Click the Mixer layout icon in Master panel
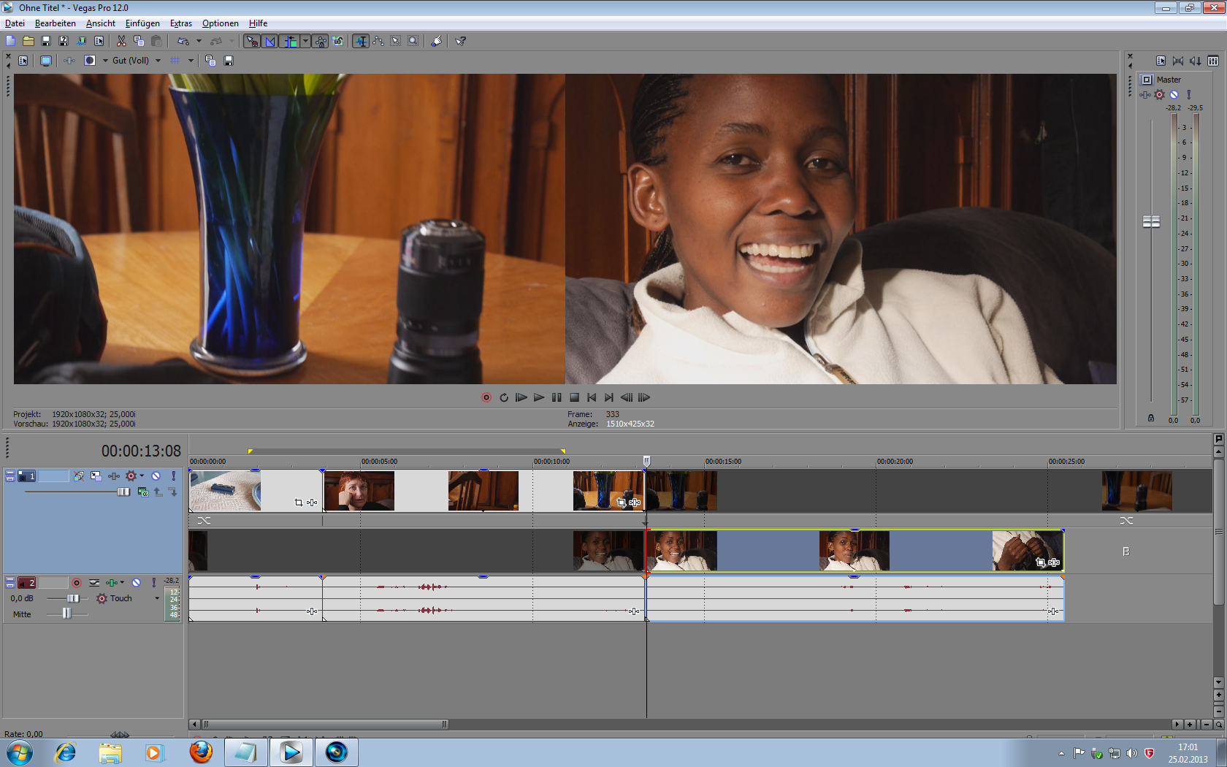The image size is (1227, 767). (1213, 61)
